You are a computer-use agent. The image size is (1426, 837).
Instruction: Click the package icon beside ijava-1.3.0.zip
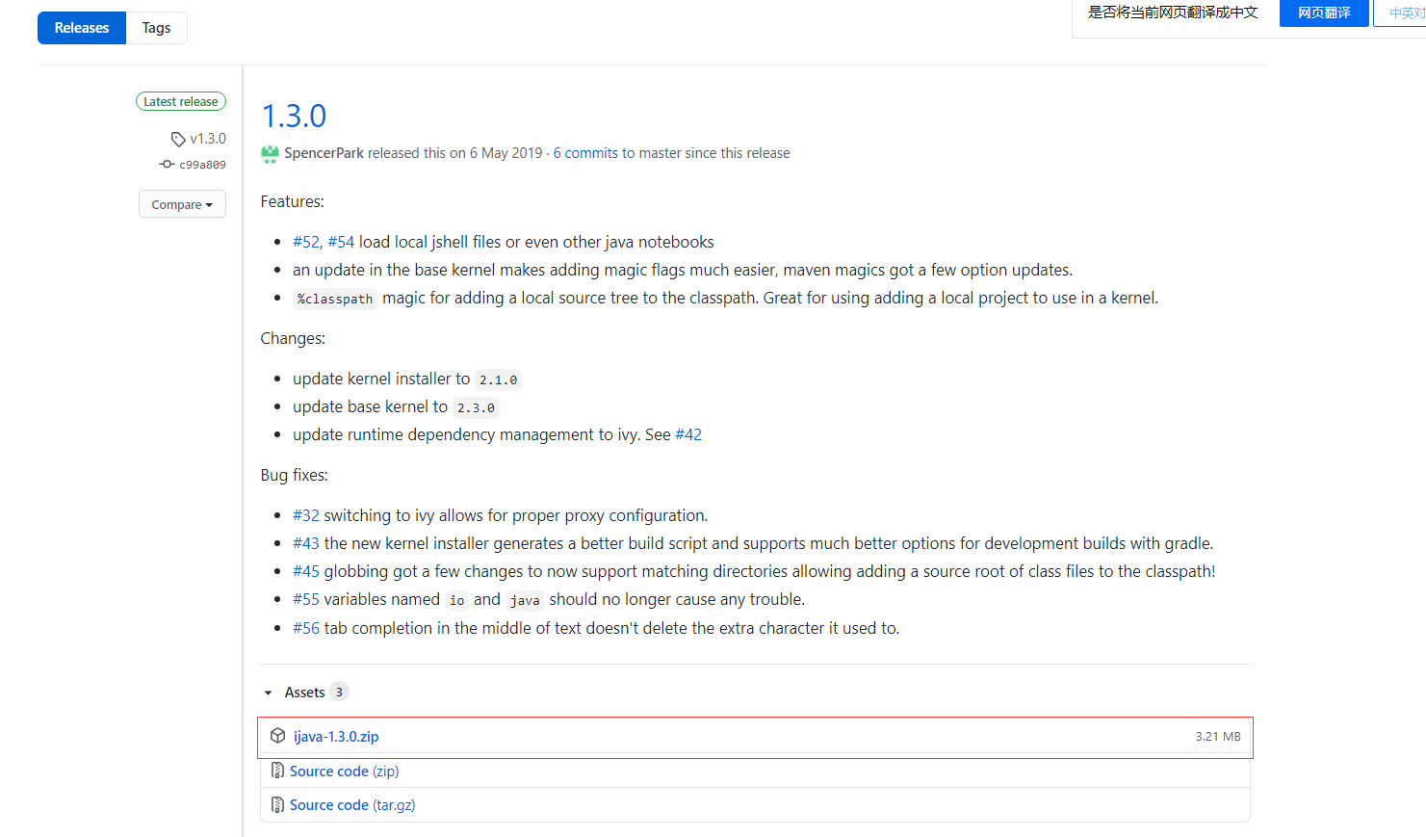pos(275,736)
